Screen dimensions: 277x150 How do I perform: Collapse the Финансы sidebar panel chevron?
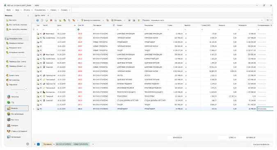[x=28, y=16]
